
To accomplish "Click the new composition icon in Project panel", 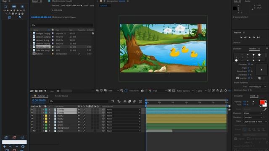I will [41, 91].
